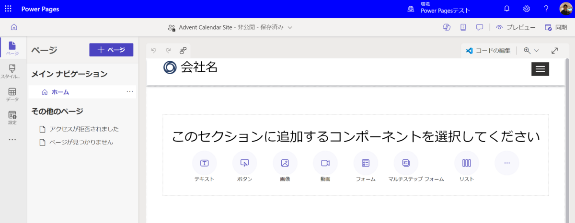Open zoom level dropdown
The width and height of the screenshot is (575, 223).
(531, 50)
